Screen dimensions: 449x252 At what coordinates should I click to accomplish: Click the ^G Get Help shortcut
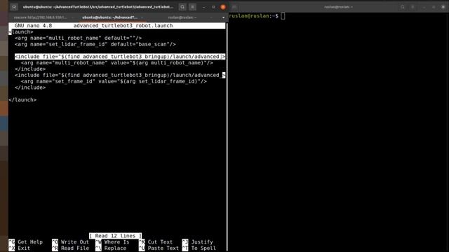tap(26, 242)
